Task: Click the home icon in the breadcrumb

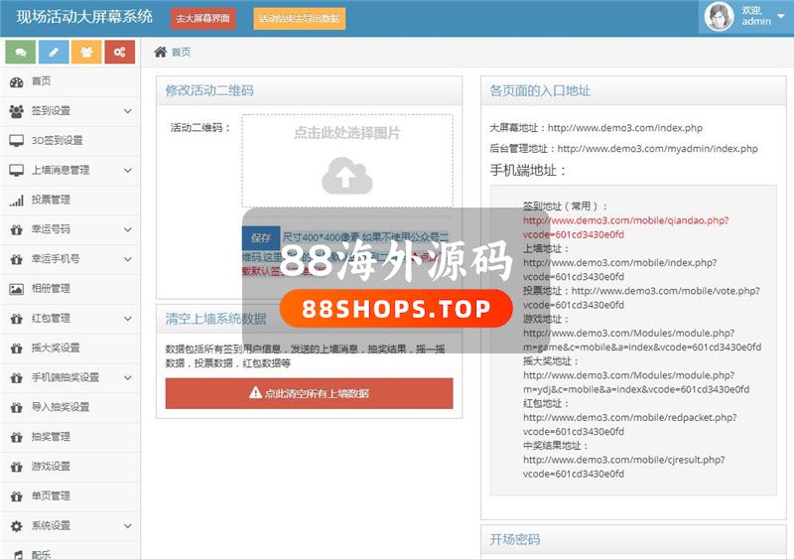Action: [x=160, y=52]
